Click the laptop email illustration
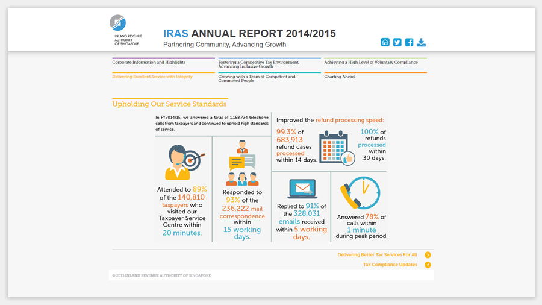Screen dimensions: 542x305 click(302, 189)
